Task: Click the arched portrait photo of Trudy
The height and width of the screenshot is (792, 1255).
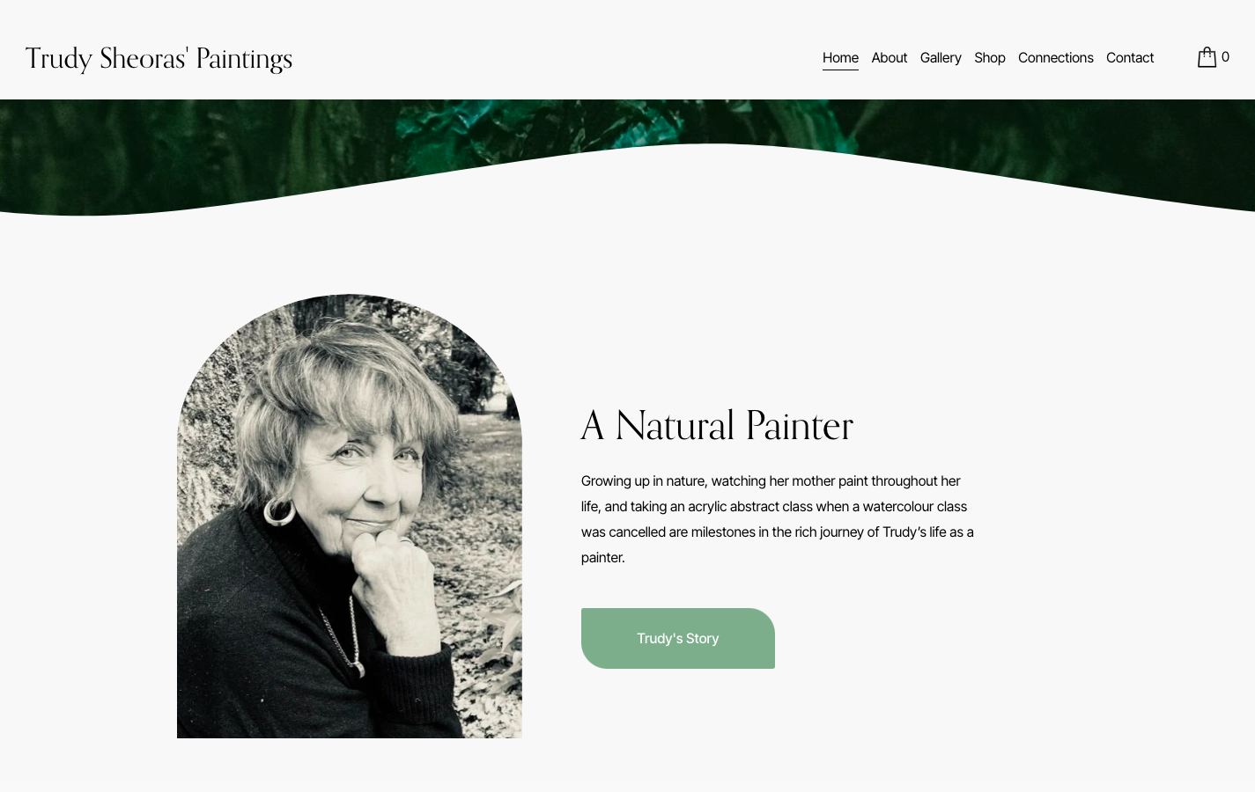Action: click(350, 517)
